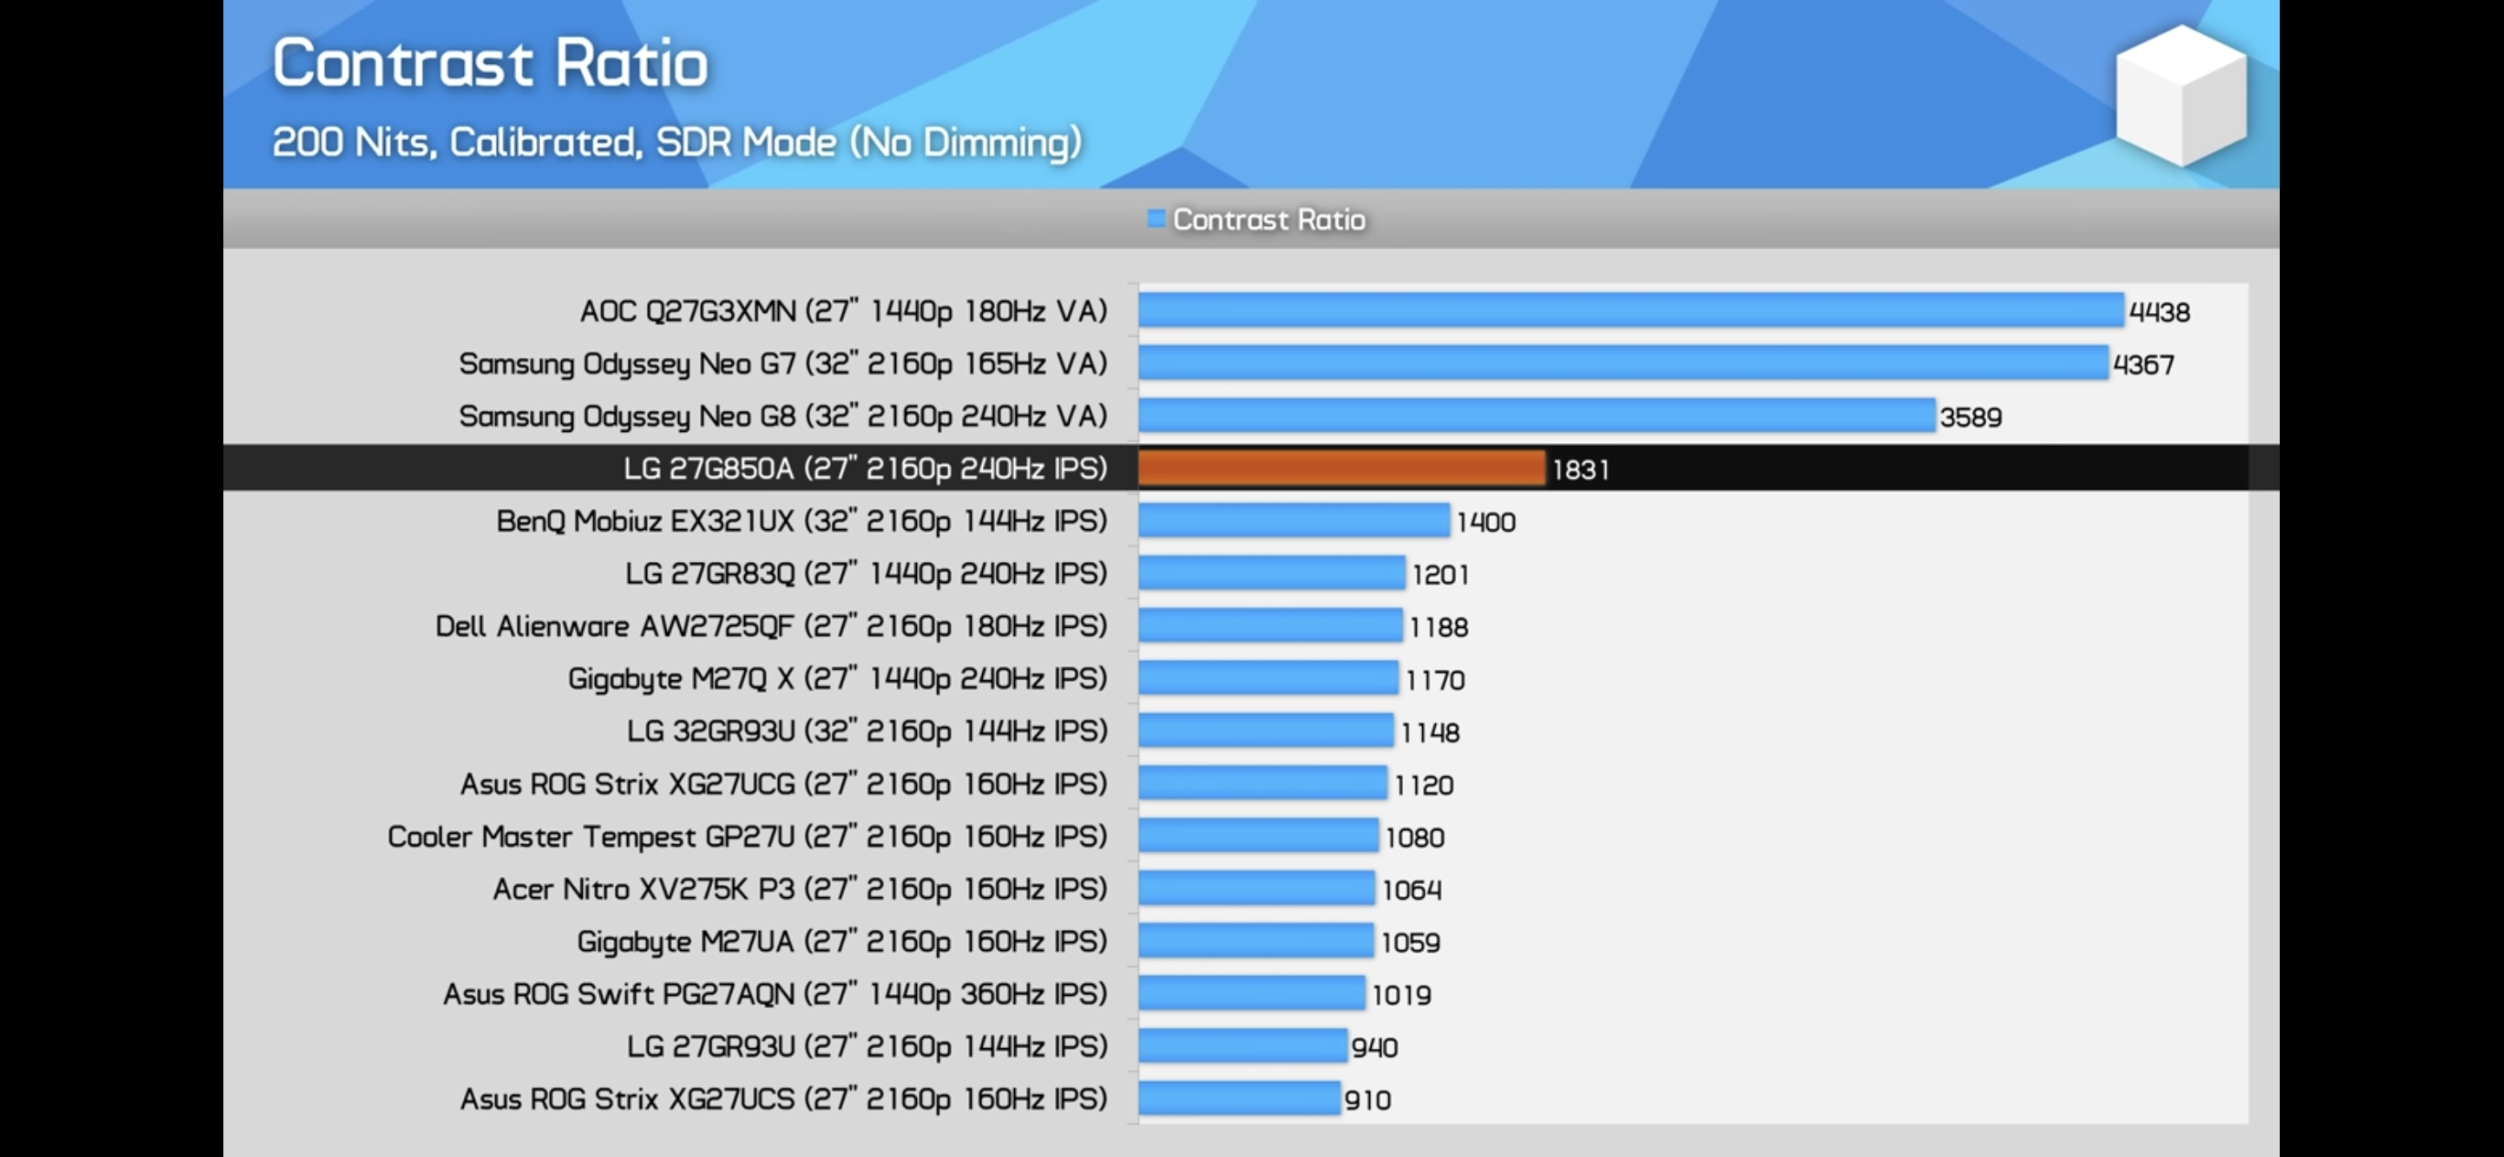The width and height of the screenshot is (2504, 1157).
Task: Click the BenQ Mobiuz EX321UX bar
Action: point(1294,520)
